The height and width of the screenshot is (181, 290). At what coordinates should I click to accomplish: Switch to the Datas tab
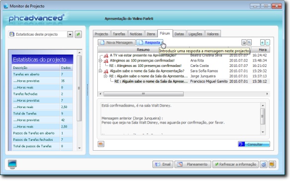click(x=179, y=34)
